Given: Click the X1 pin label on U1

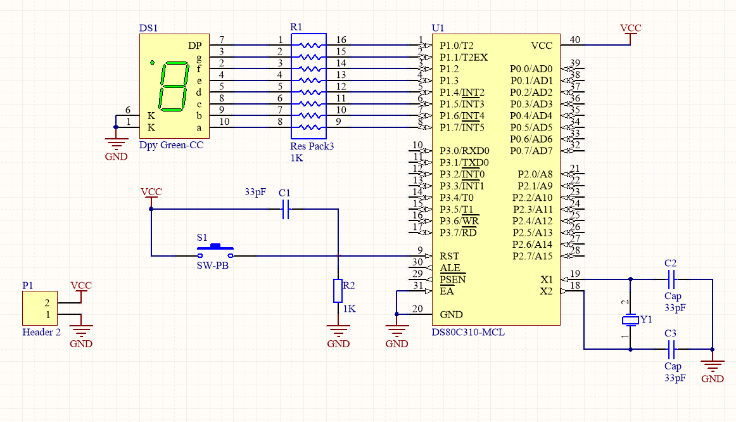Looking at the screenshot, I should 547,280.
